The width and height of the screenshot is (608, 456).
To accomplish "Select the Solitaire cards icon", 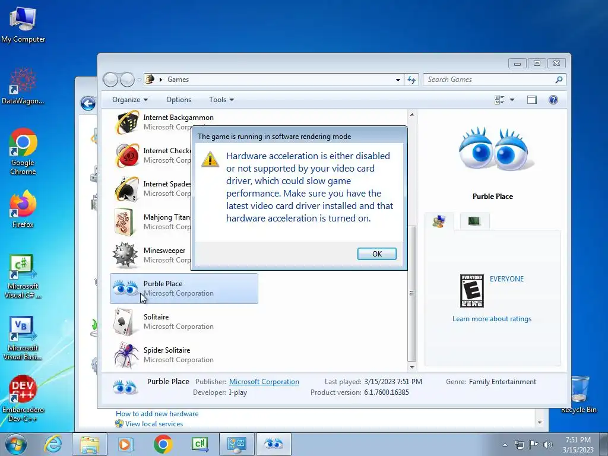I will click(124, 322).
